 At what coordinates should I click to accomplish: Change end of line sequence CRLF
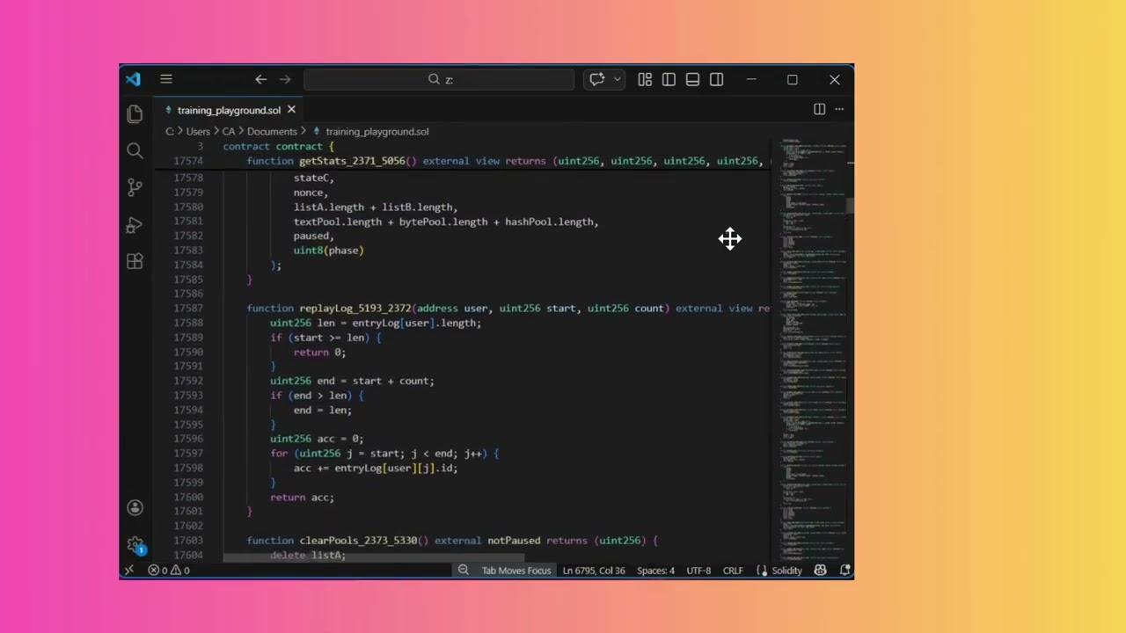(x=733, y=570)
